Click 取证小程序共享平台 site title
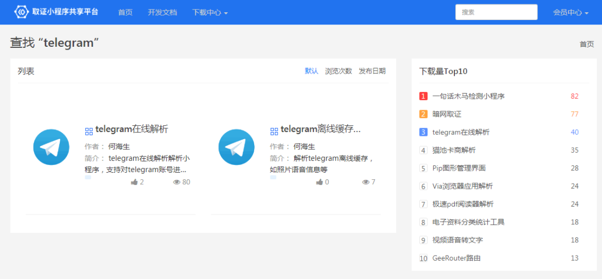 [65, 12]
